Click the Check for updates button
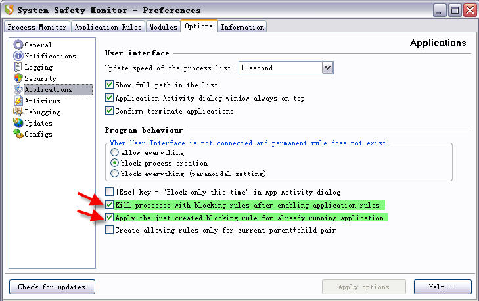479x301 pixels. click(52, 287)
